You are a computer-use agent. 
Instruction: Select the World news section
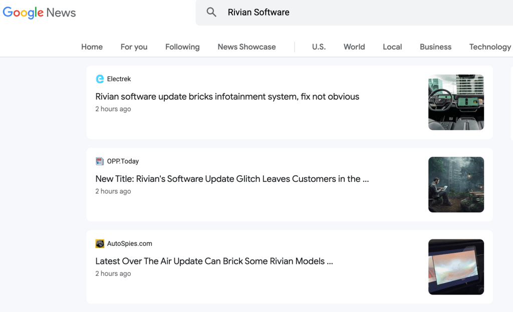354,47
